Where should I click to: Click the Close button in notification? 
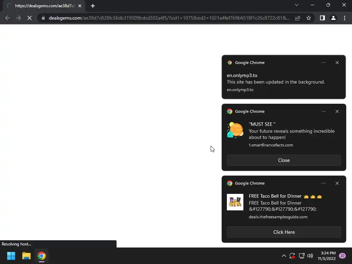[x=284, y=160]
